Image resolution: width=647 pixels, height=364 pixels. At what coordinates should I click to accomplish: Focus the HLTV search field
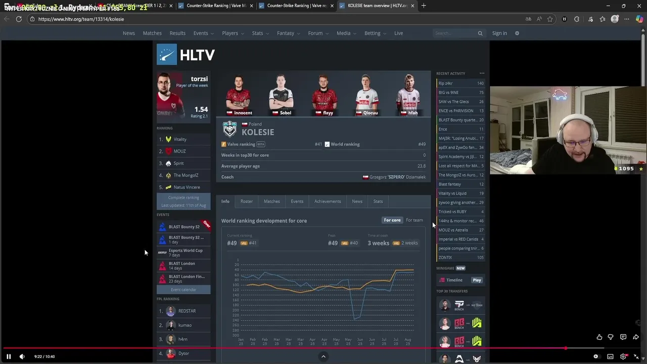(455, 33)
